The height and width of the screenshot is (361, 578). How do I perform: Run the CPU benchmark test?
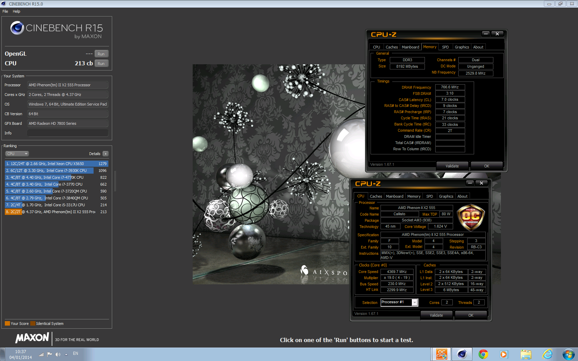tap(101, 64)
